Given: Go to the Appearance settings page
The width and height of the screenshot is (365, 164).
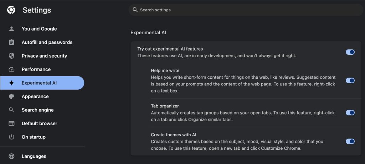Looking at the screenshot, I should pyautogui.click(x=35, y=96).
